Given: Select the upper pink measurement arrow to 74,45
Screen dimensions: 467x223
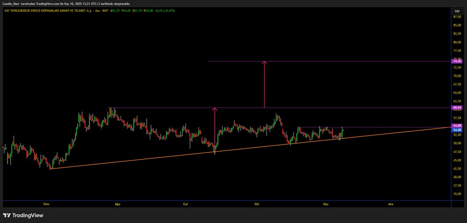Looking at the screenshot, I should [x=264, y=84].
